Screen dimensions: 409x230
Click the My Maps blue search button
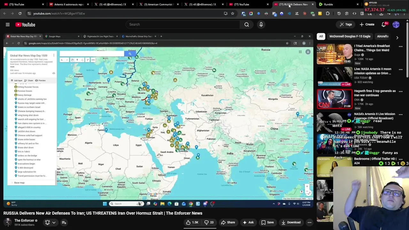[x=130, y=54]
